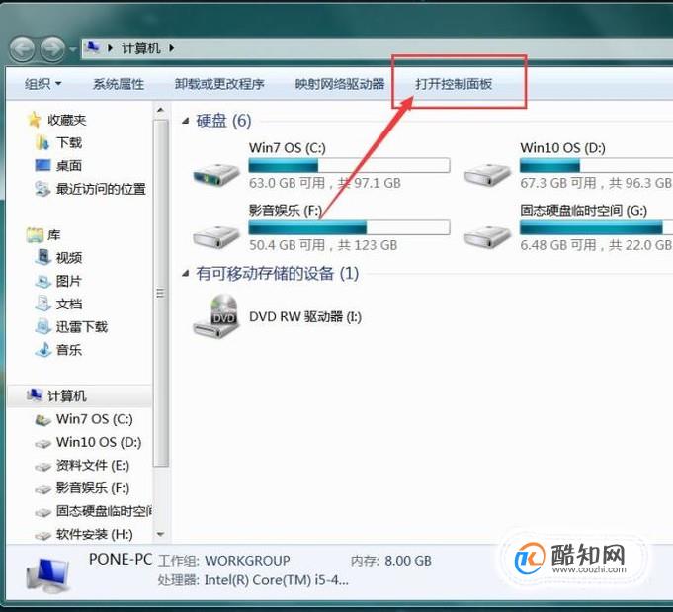This screenshot has height=612, width=673.
Task: Collapse the 有可移动存储的设备 (1) group
Action: [186, 273]
